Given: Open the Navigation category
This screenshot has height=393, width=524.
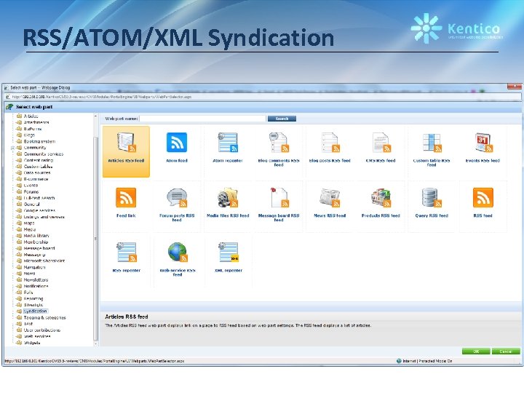Looking at the screenshot, I should pos(34,267).
